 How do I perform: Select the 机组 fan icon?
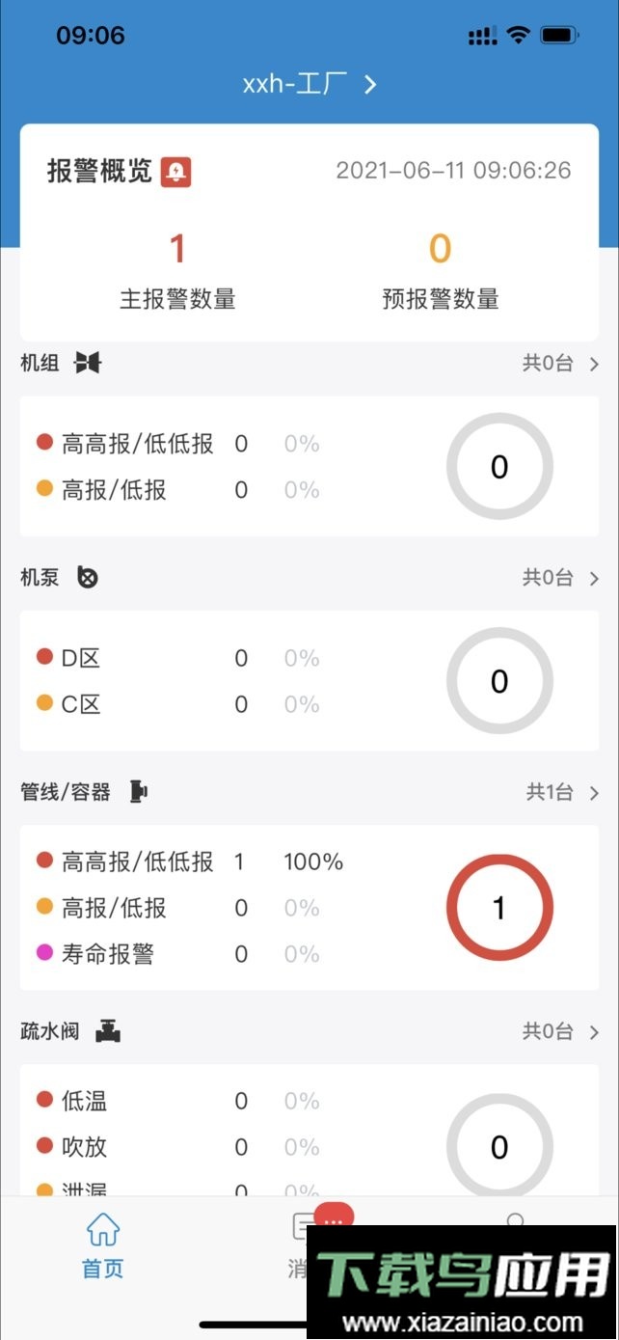coord(90,364)
